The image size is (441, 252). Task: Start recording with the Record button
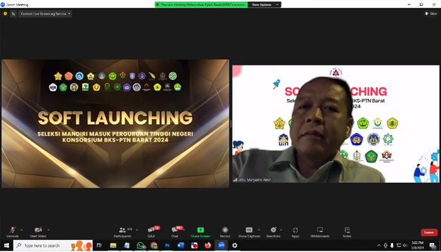tap(225, 232)
